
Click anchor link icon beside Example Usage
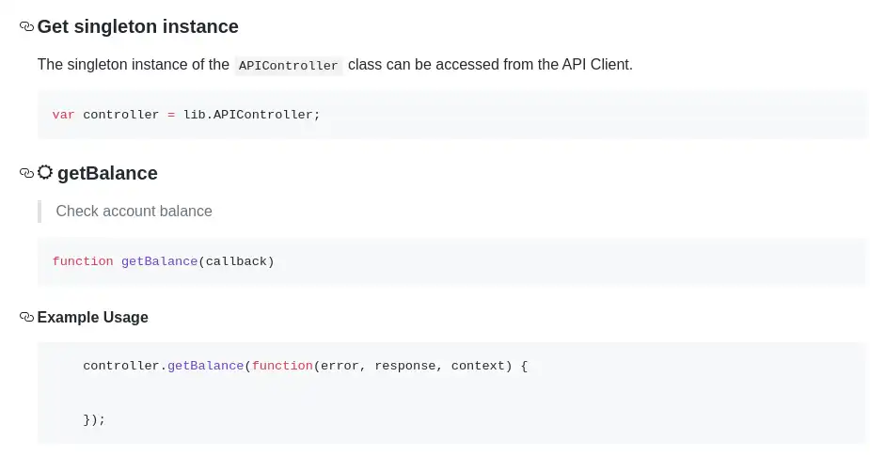(x=26, y=318)
